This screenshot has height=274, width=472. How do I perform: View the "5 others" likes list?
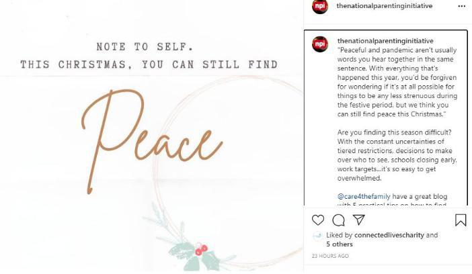click(x=340, y=244)
